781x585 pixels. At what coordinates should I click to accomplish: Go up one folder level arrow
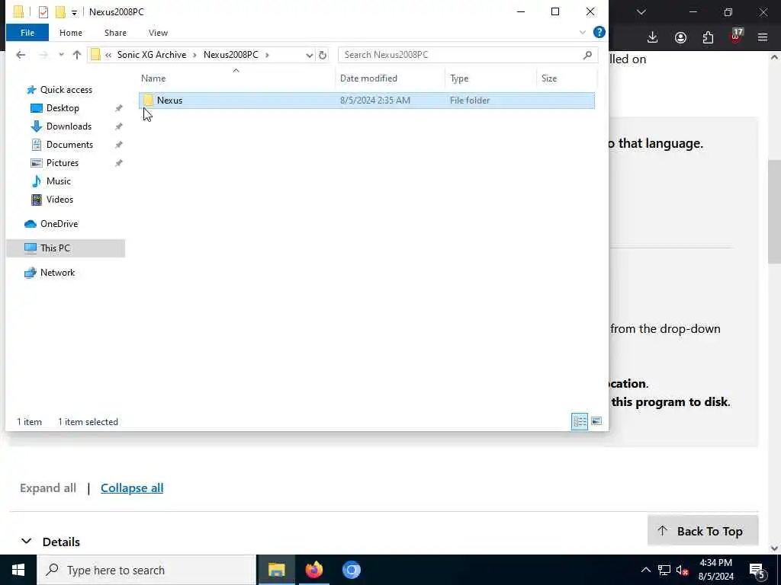click(x=77, y=55)
